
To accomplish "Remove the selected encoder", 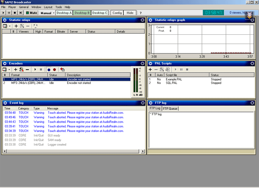I will (27, 70).
